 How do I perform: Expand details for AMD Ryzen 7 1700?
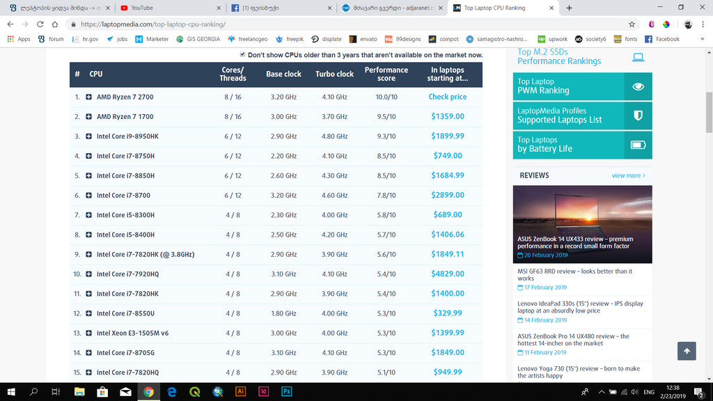pos(88,116)
